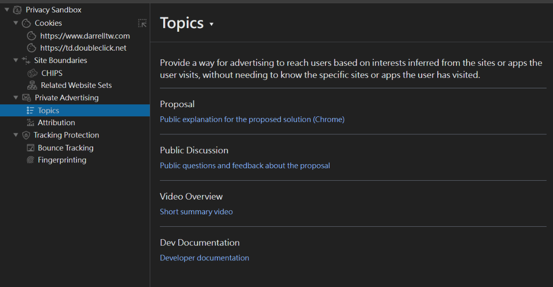Select the td.doubleclick.net cookie entry
553x287 pixels.
[x=83, y=47]
